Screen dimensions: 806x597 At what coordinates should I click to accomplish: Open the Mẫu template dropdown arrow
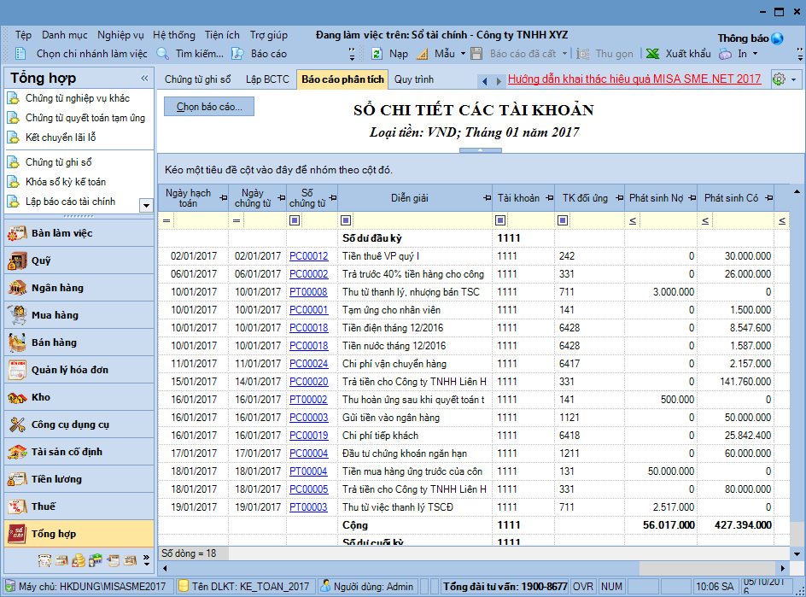463,54
